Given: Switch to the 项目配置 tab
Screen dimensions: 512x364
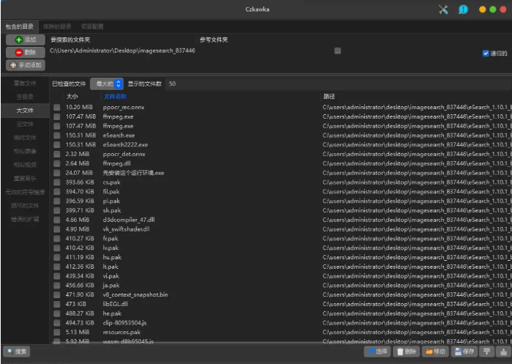Looking at the screenshot, I should pos(92,26).
